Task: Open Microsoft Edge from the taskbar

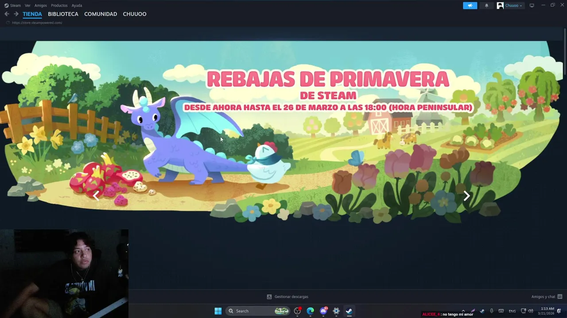Action: pyautogui.click(x=311, y=311)
